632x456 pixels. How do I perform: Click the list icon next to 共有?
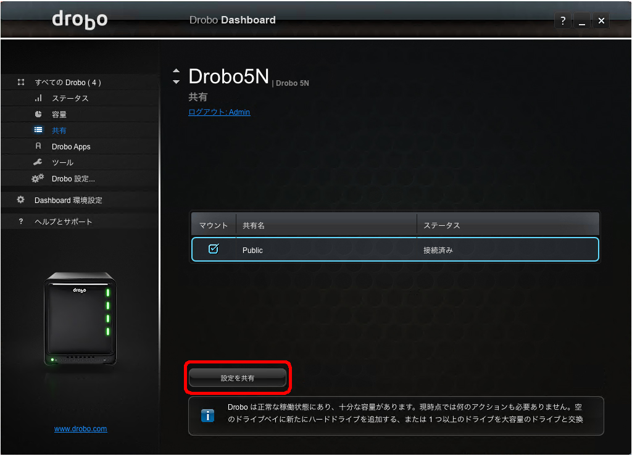coord(38,130)
